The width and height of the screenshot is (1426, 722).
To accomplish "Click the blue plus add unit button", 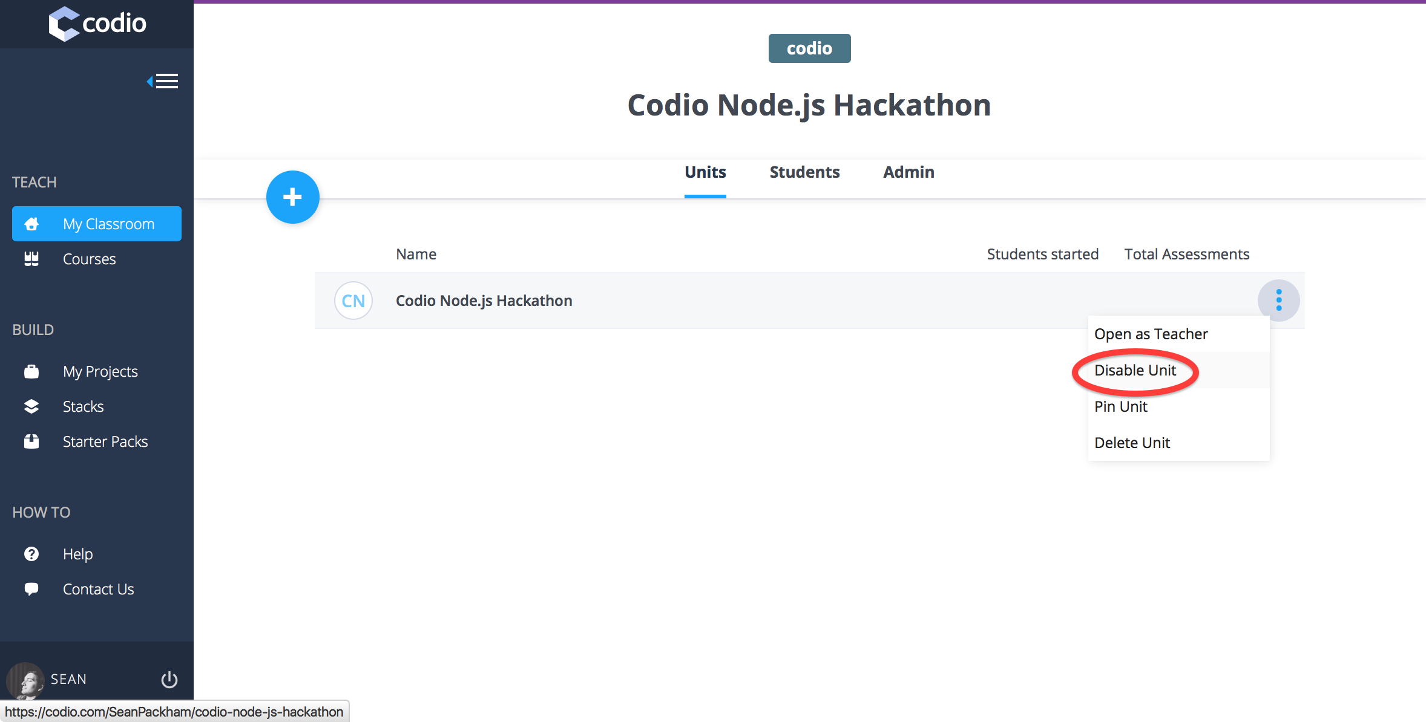I will click(293, 197).
